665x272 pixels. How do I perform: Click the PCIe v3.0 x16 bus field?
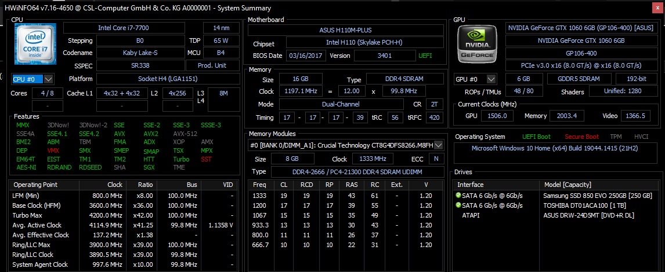[x=581, y=65]
